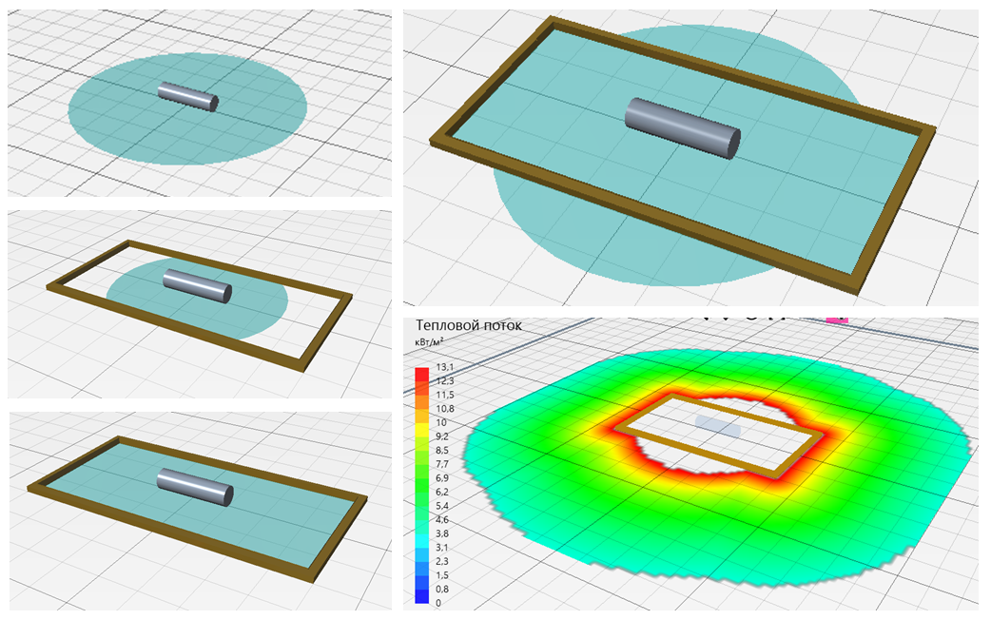Click the legend value '6,9'
The image size is (991, 620).
pyautogui.click(x=442, y=478)
